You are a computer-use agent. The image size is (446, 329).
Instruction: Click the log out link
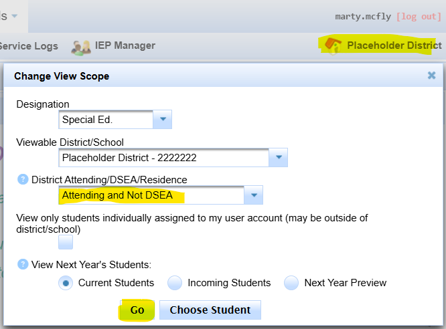tap(419, 16)
